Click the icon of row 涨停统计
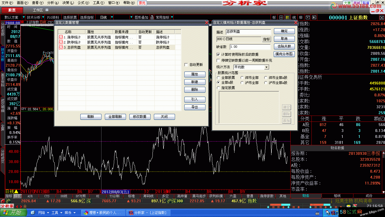The image size is (385, 217). pyautogui.click(x=61, y=37)
